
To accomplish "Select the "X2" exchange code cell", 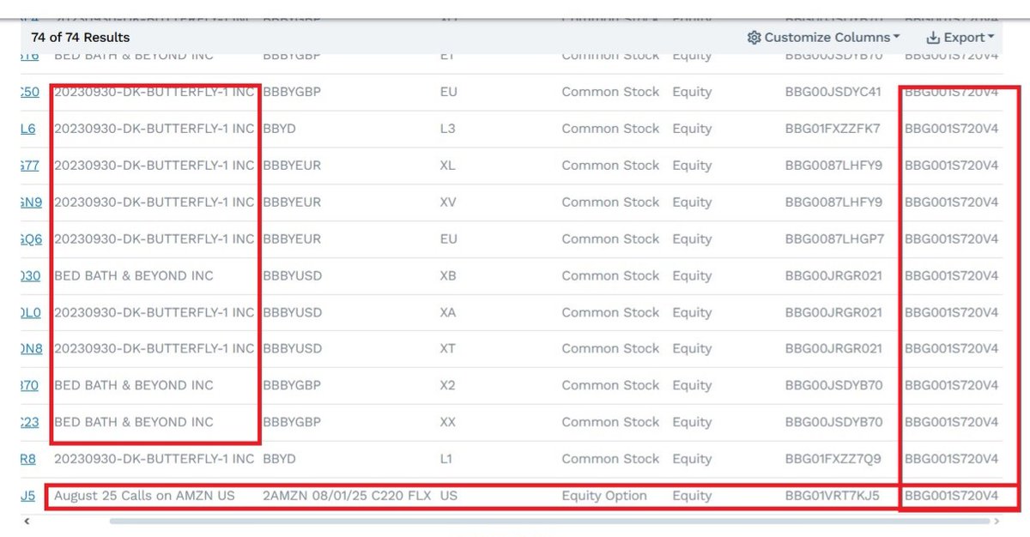I will point(447,386).
